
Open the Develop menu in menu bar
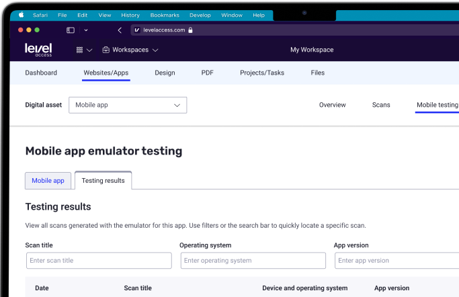(200, 15)
